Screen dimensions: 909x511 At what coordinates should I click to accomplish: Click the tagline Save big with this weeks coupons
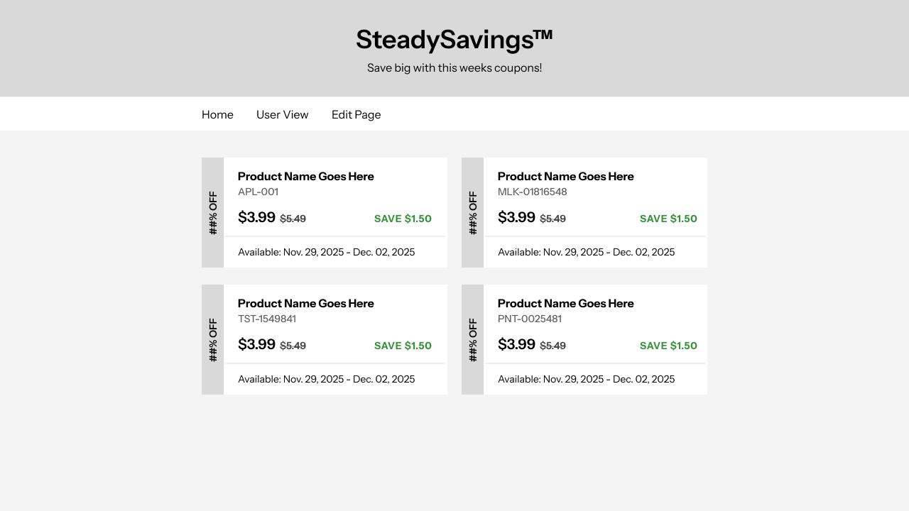tap(454, 68)
